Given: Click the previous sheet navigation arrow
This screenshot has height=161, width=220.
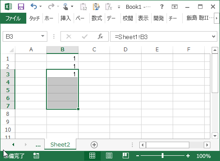Looking at the screenshot, I should pos(13,145).
